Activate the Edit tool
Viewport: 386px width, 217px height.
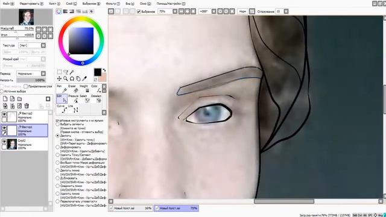point(62,99)
